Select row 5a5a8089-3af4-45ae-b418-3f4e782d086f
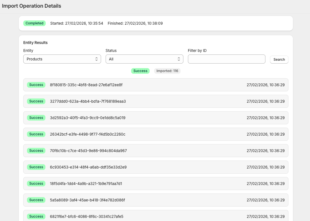The height and width of the screenshot is (221, 310). [156, 200]
